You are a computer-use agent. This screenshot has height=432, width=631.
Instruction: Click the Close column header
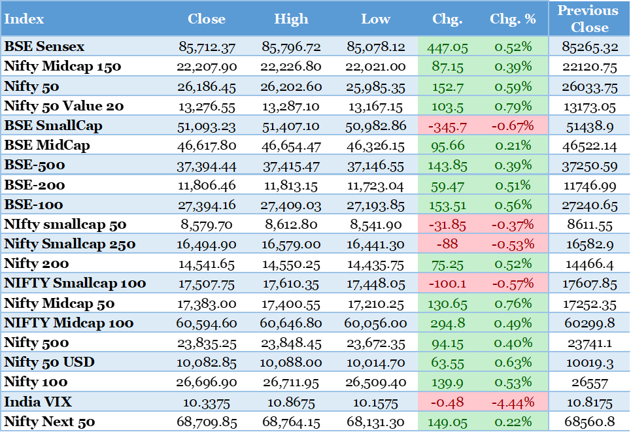[x=207, y=19]
